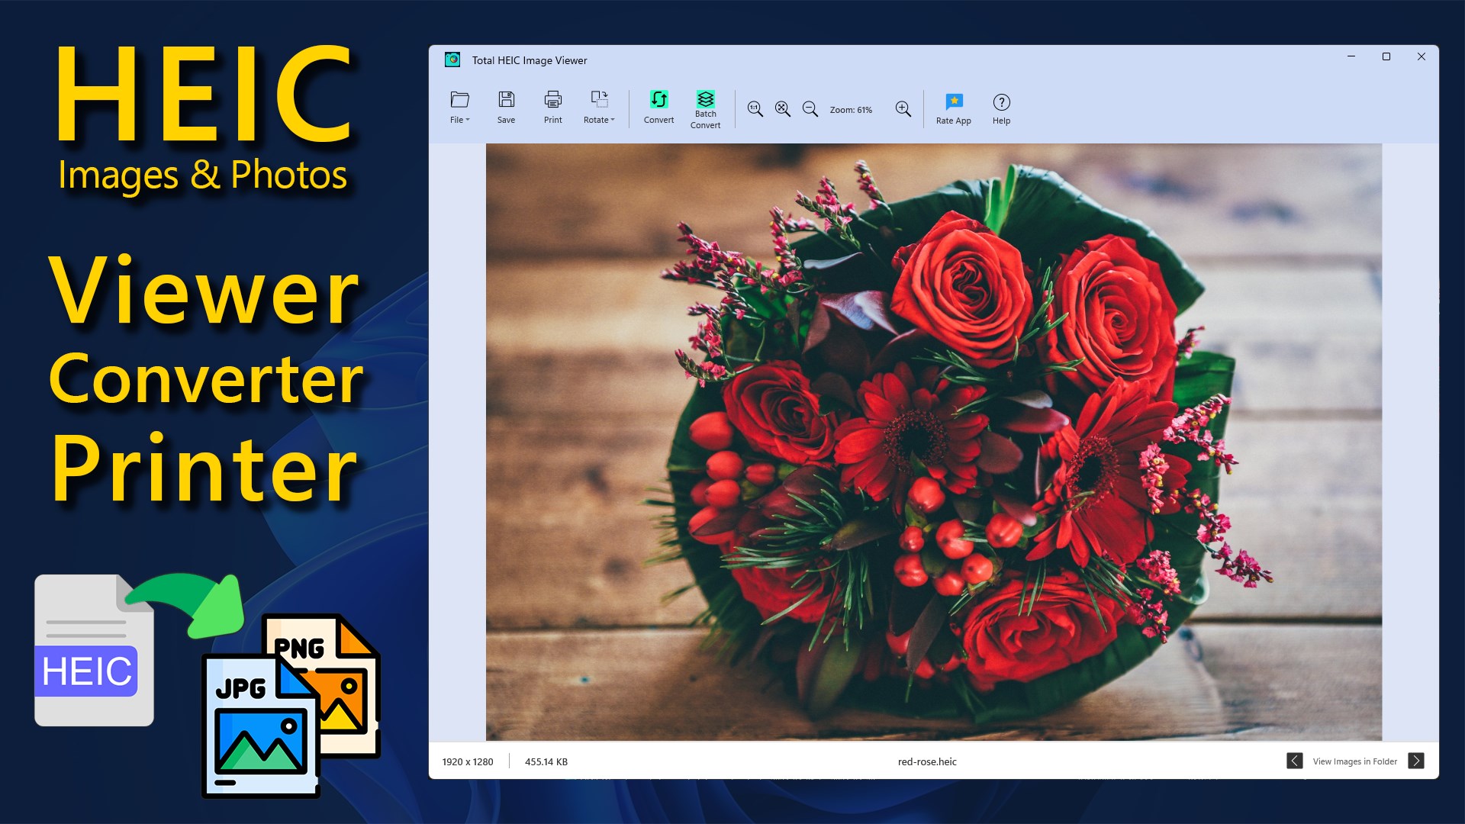
Task: Expand the Rotate dropdown
Action: (599, 107)
